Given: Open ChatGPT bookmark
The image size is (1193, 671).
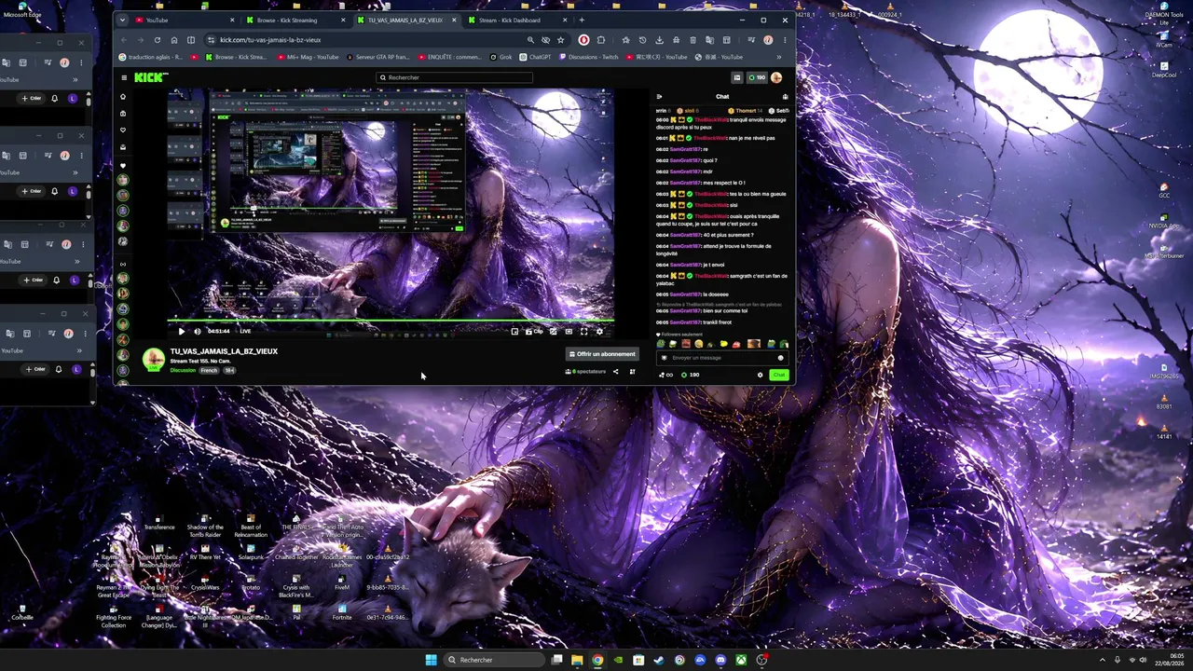Looking at the screenshot, I should click(535, 57).
